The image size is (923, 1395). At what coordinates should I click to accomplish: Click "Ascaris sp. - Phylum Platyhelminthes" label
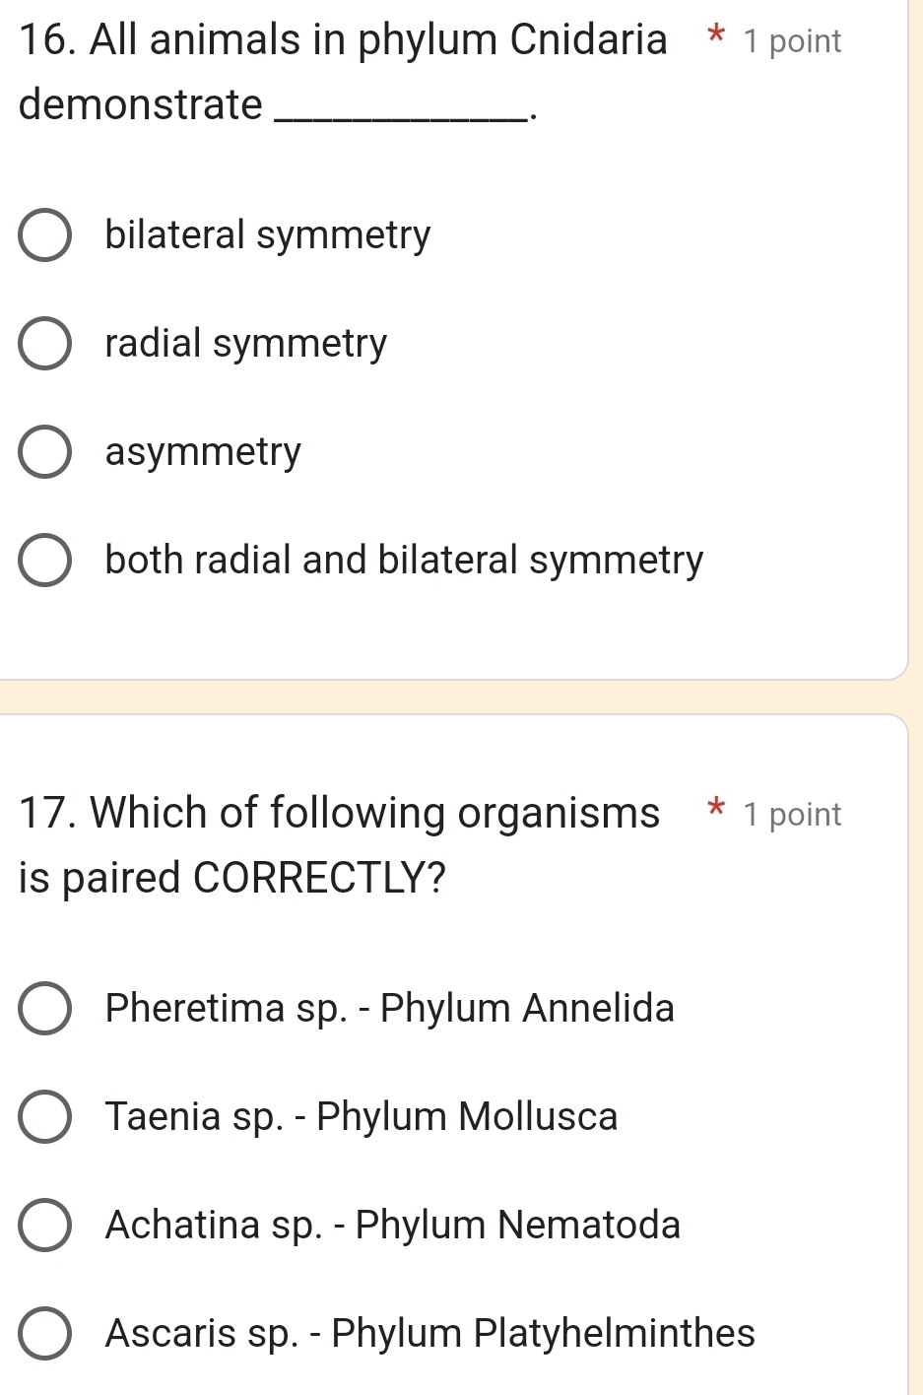pos(430,1334)
